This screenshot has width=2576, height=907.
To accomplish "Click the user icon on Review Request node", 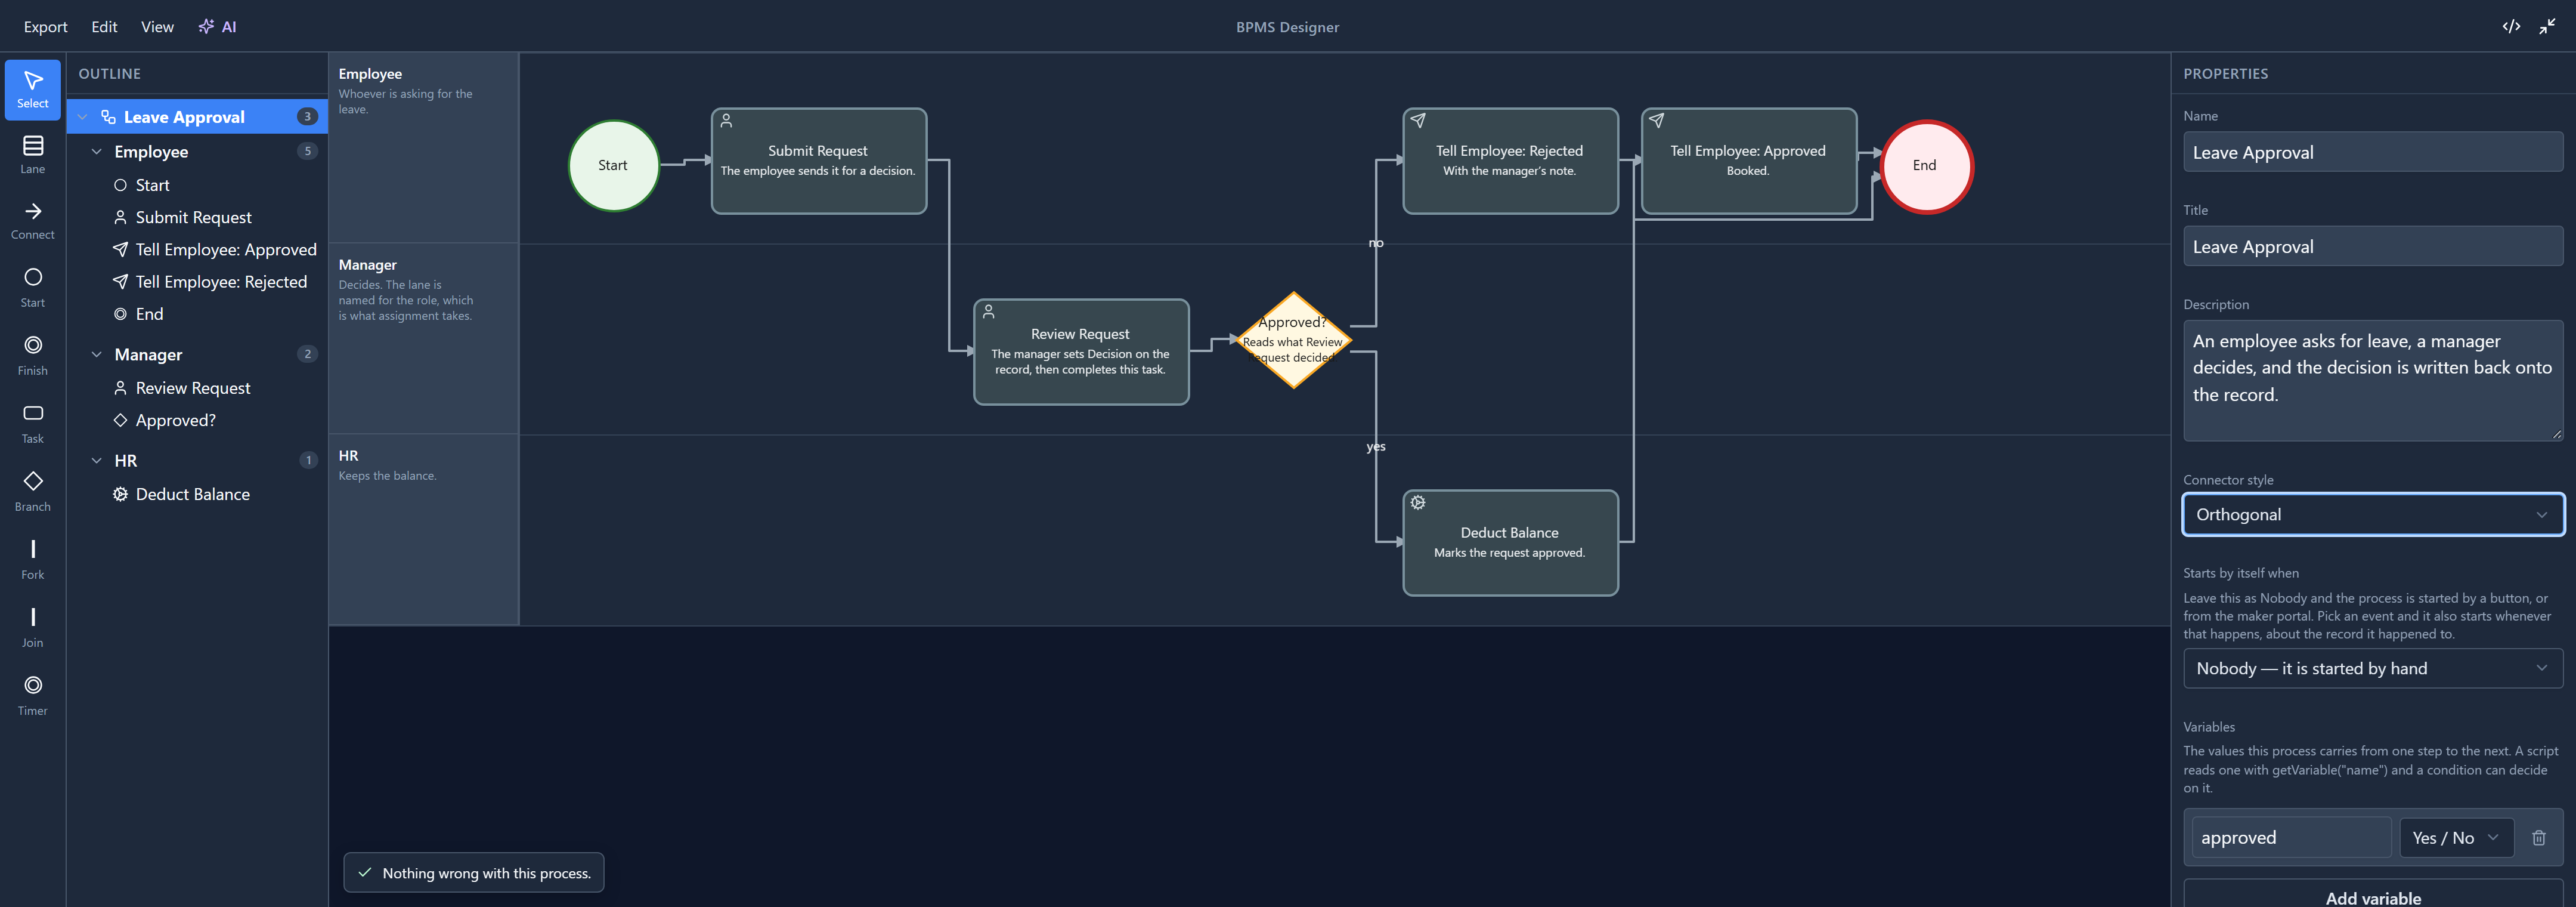I will [989, 311].
